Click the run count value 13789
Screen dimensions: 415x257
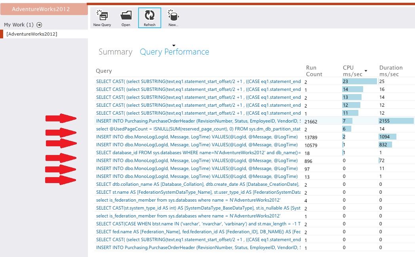[x=311, y=138]
